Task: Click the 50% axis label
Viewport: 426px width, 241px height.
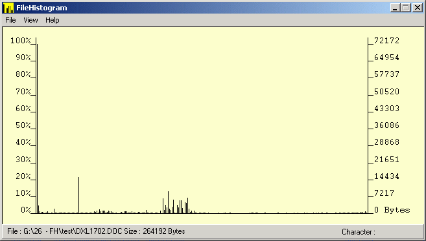Action: (23, 125)
